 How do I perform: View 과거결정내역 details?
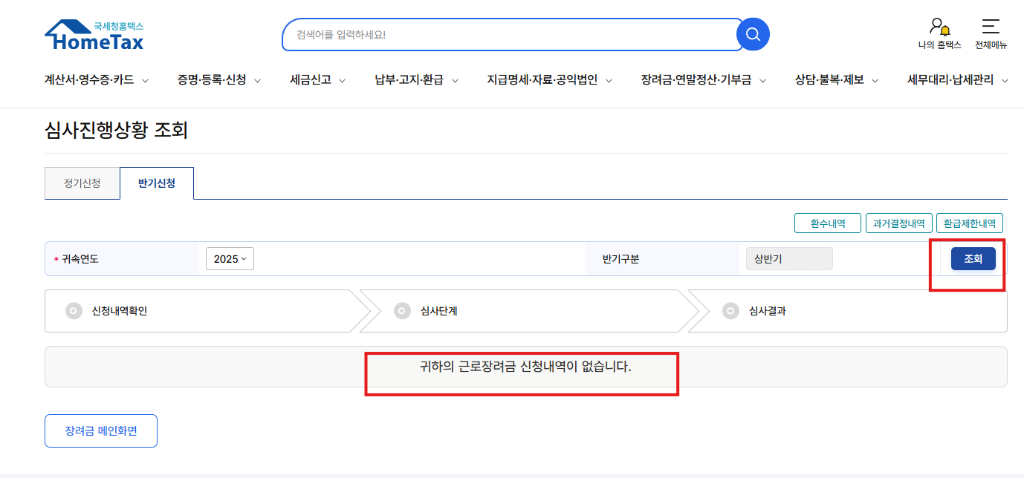click(898, 223)
